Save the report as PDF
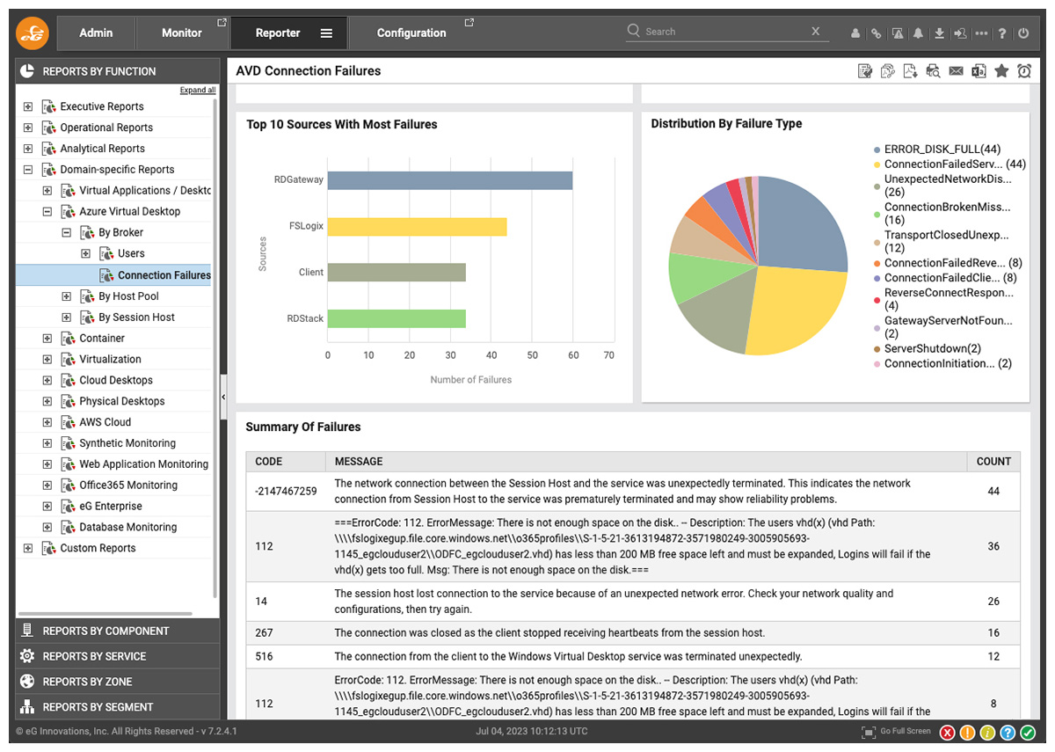 [x=911, y=71]
